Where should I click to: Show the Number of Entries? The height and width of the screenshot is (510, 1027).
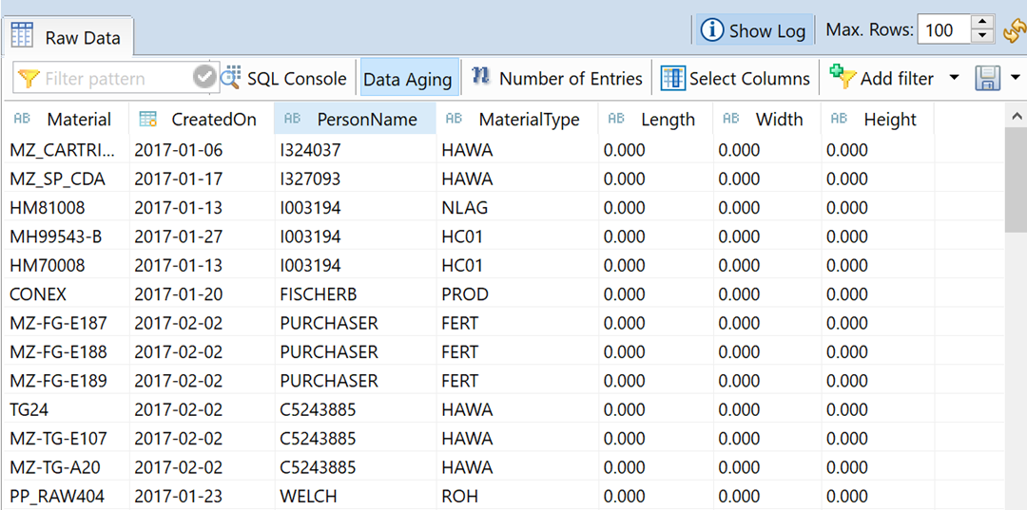(x=556, y=79)
